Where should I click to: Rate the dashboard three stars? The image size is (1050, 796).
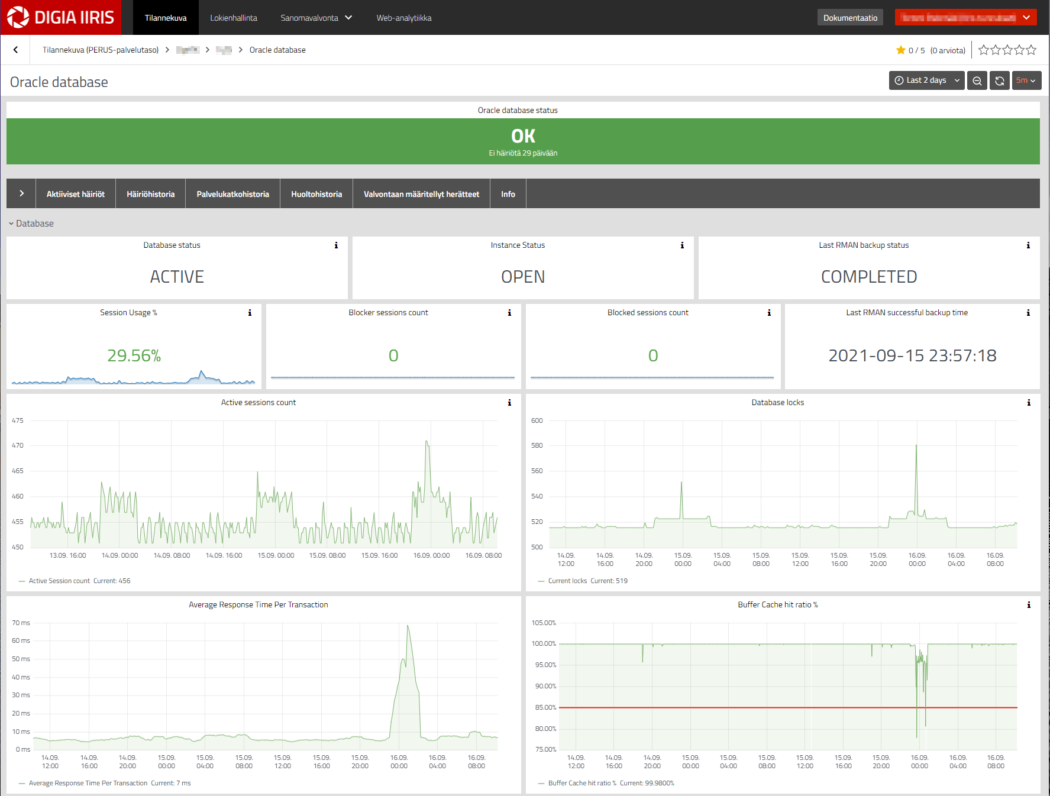tap(1007, 50)
